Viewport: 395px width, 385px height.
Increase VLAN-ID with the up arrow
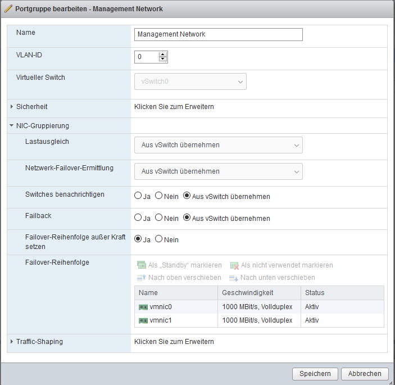(163, 55)
